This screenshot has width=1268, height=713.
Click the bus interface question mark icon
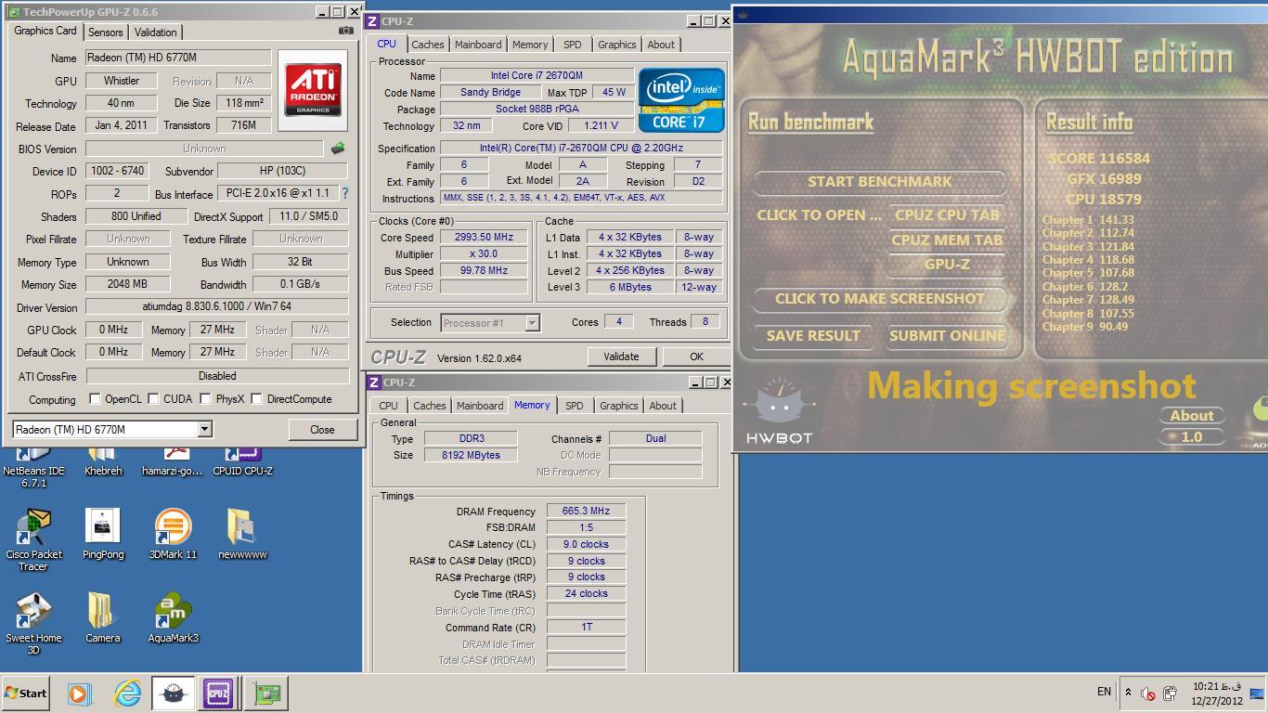point(345,193)
